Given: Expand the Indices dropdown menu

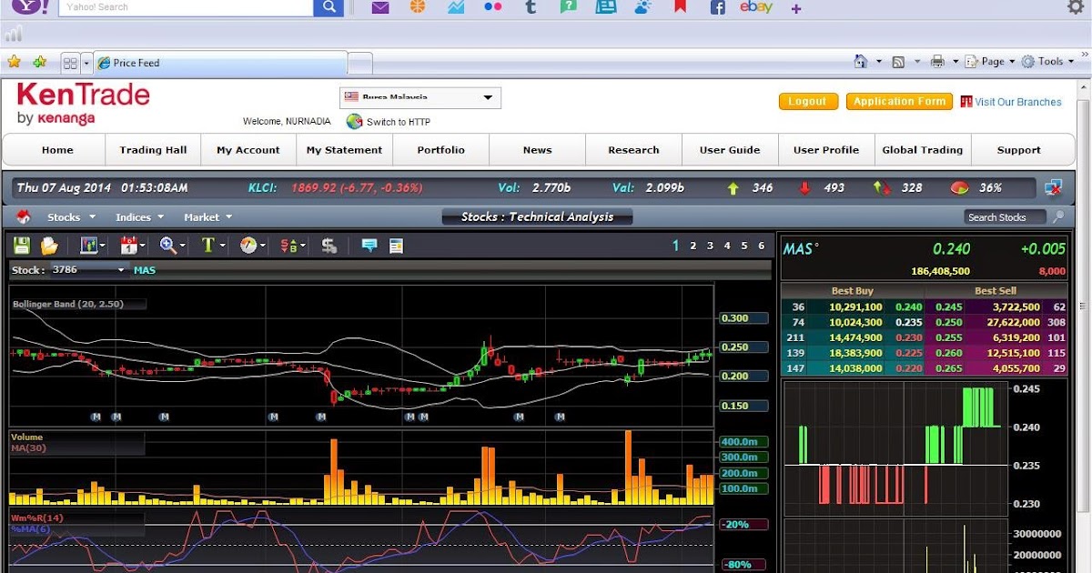Looking at the screenshot, I should pyautogui.click(x=139, y=217).
